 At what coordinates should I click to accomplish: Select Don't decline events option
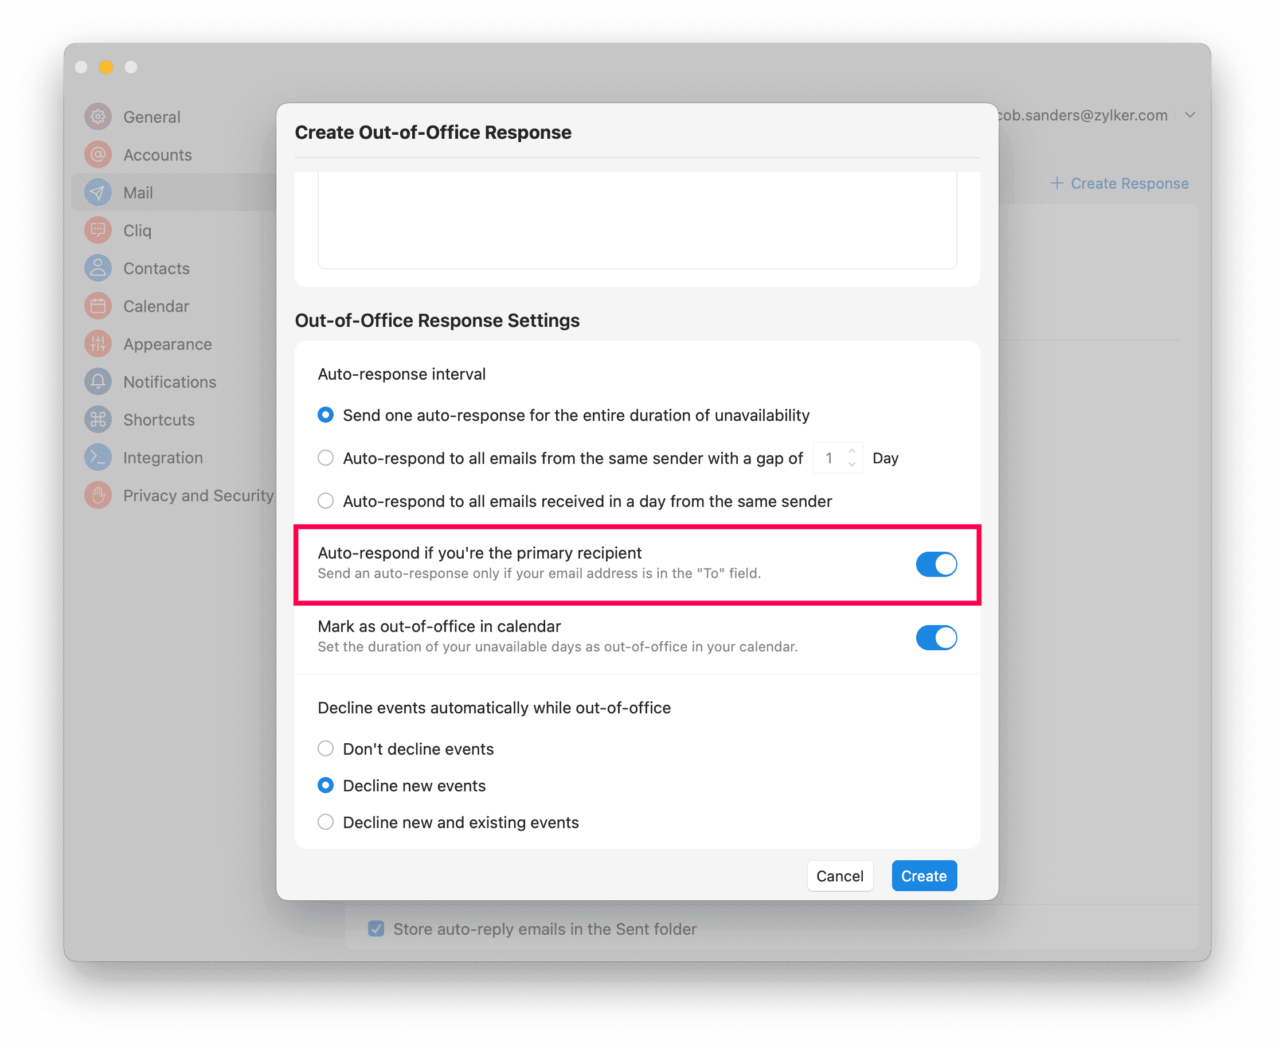326,748
